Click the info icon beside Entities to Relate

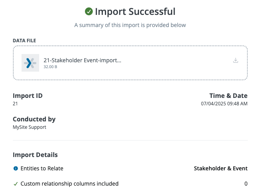click(16, 168)
